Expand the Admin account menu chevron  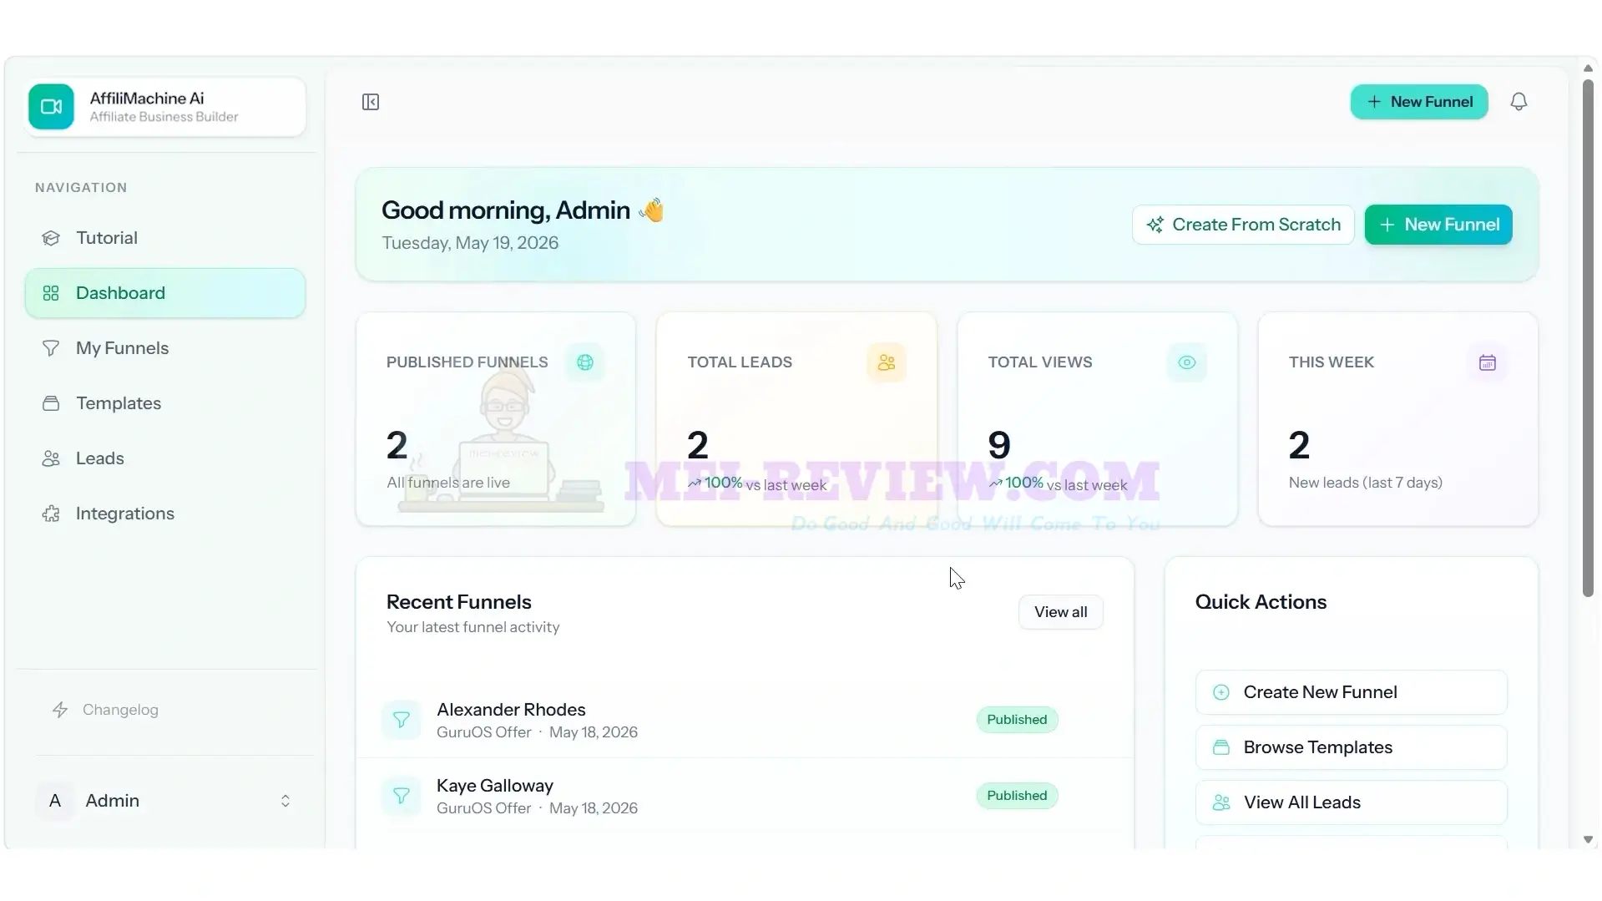[286, 801]
